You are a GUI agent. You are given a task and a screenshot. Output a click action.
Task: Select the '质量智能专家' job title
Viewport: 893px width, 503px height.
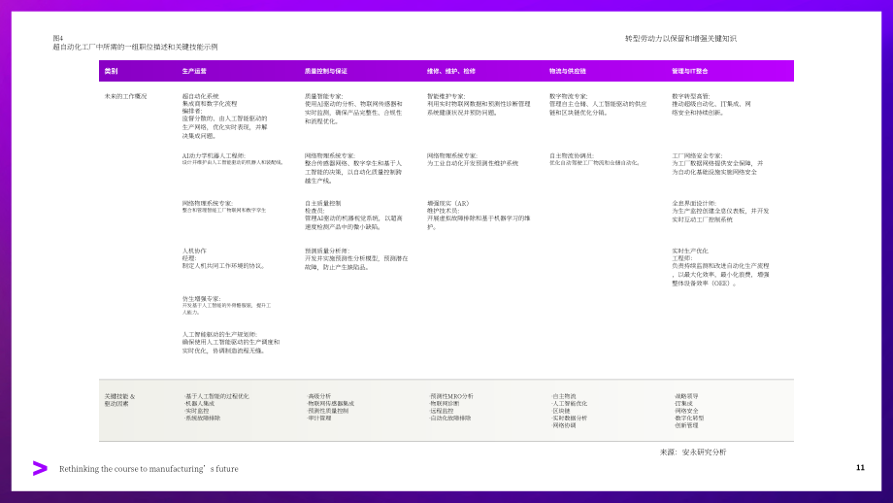(323, 96)
